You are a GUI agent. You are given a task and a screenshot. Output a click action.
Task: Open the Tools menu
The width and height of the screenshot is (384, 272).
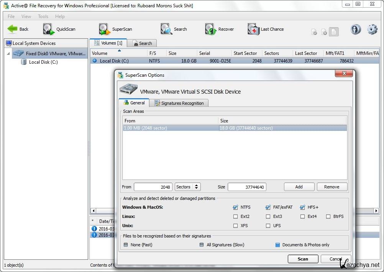click(43, 16)
